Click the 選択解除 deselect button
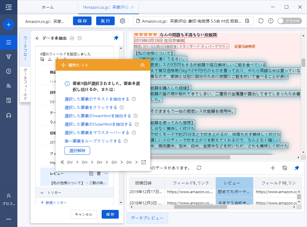Viewport: 307px width, 227px height. [77, 151]
